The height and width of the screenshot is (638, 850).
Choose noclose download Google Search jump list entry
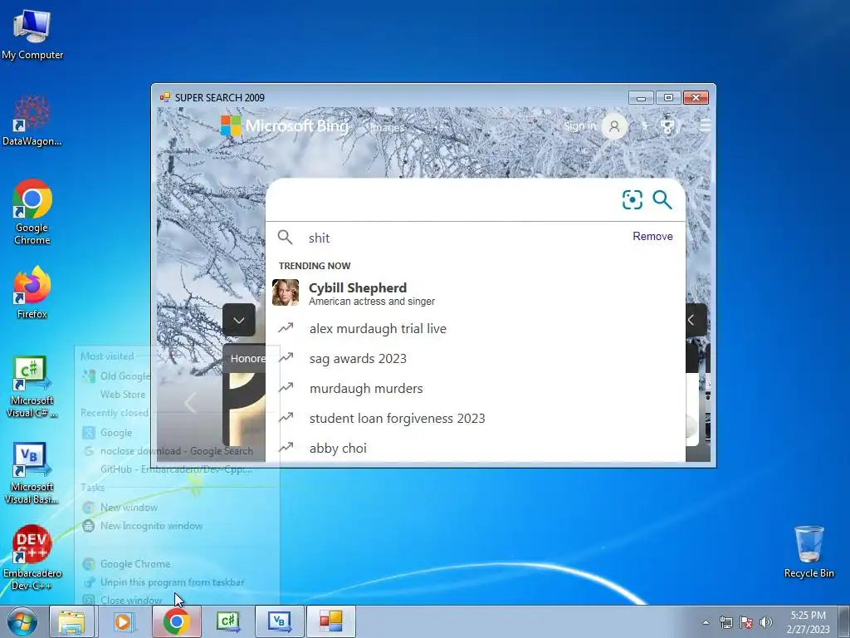tap(177, 451)
